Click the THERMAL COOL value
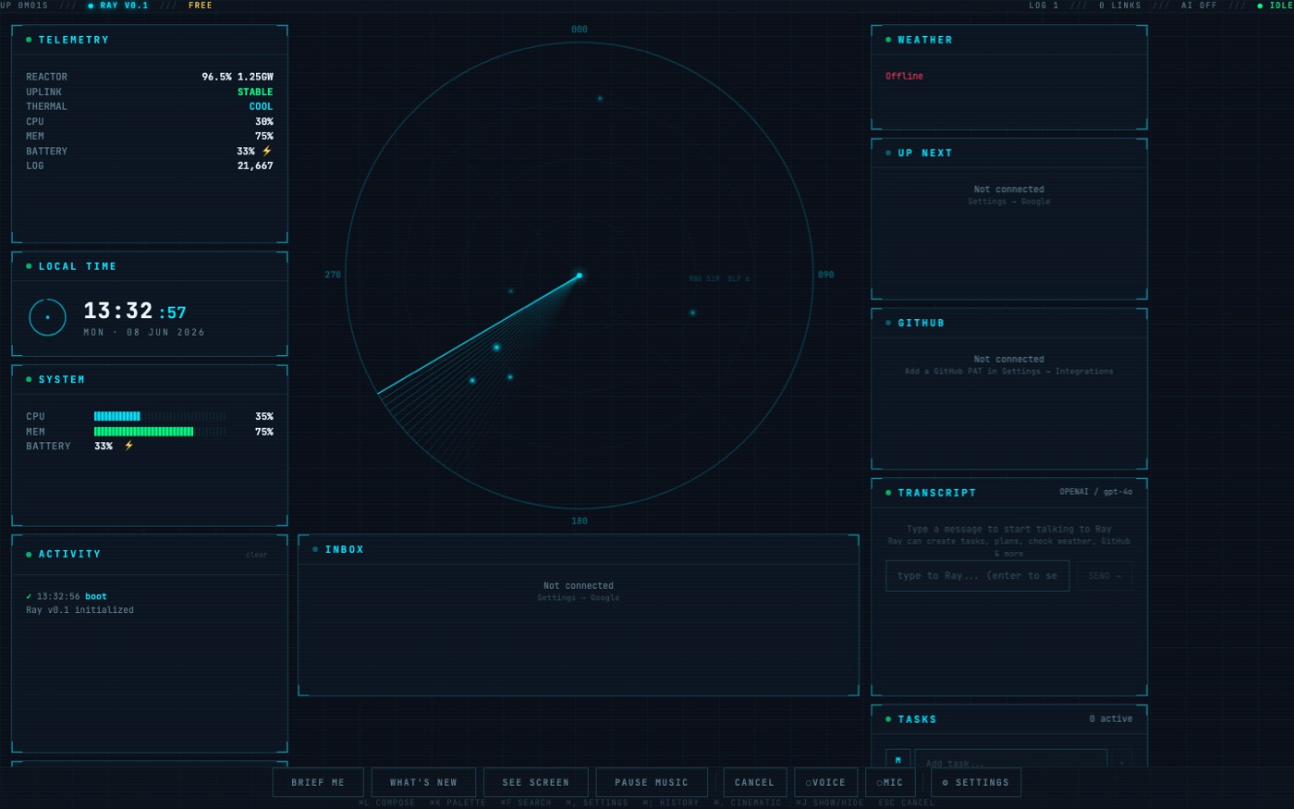The width and height of the screenshot is (1294, 809). (261, 107)
